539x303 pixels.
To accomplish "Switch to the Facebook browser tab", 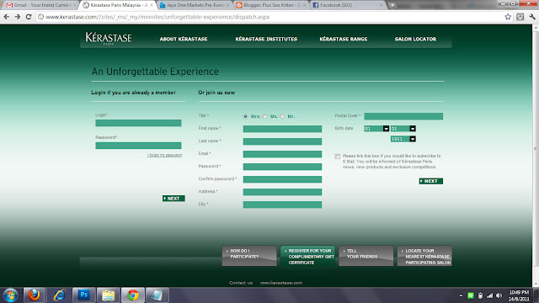I will tap(347, 5).
